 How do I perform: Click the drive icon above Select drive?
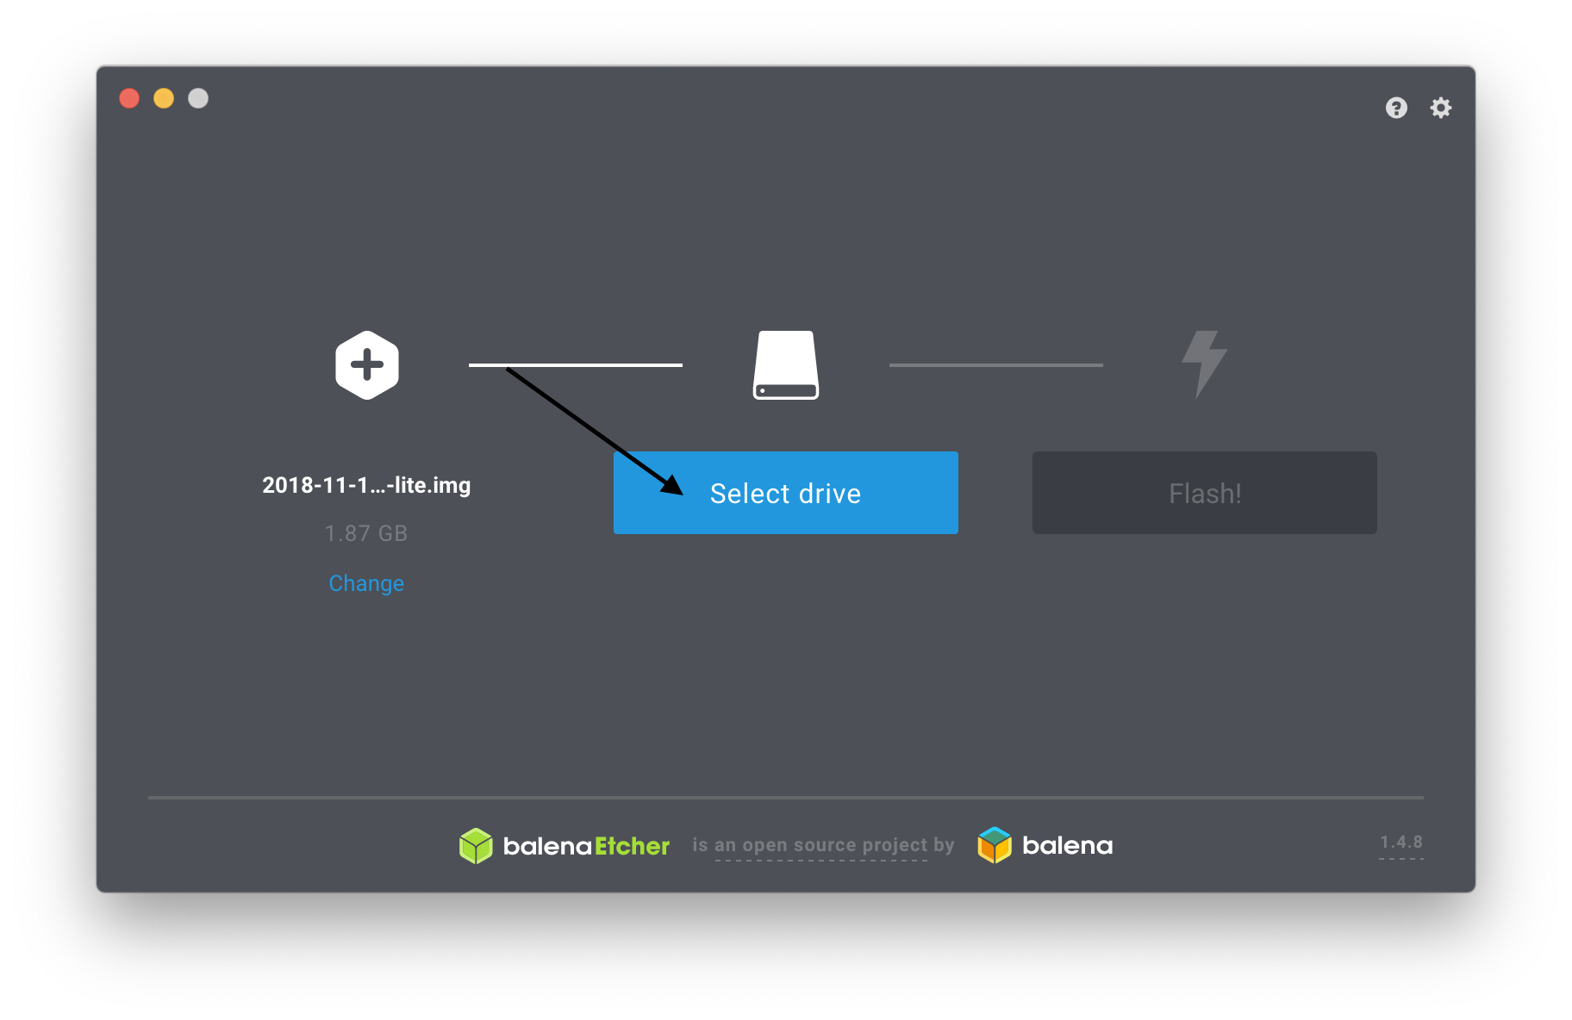coord(786,365)
